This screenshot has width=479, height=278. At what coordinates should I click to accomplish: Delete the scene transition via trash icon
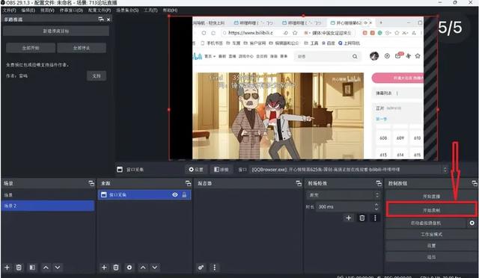click(362, 218)
